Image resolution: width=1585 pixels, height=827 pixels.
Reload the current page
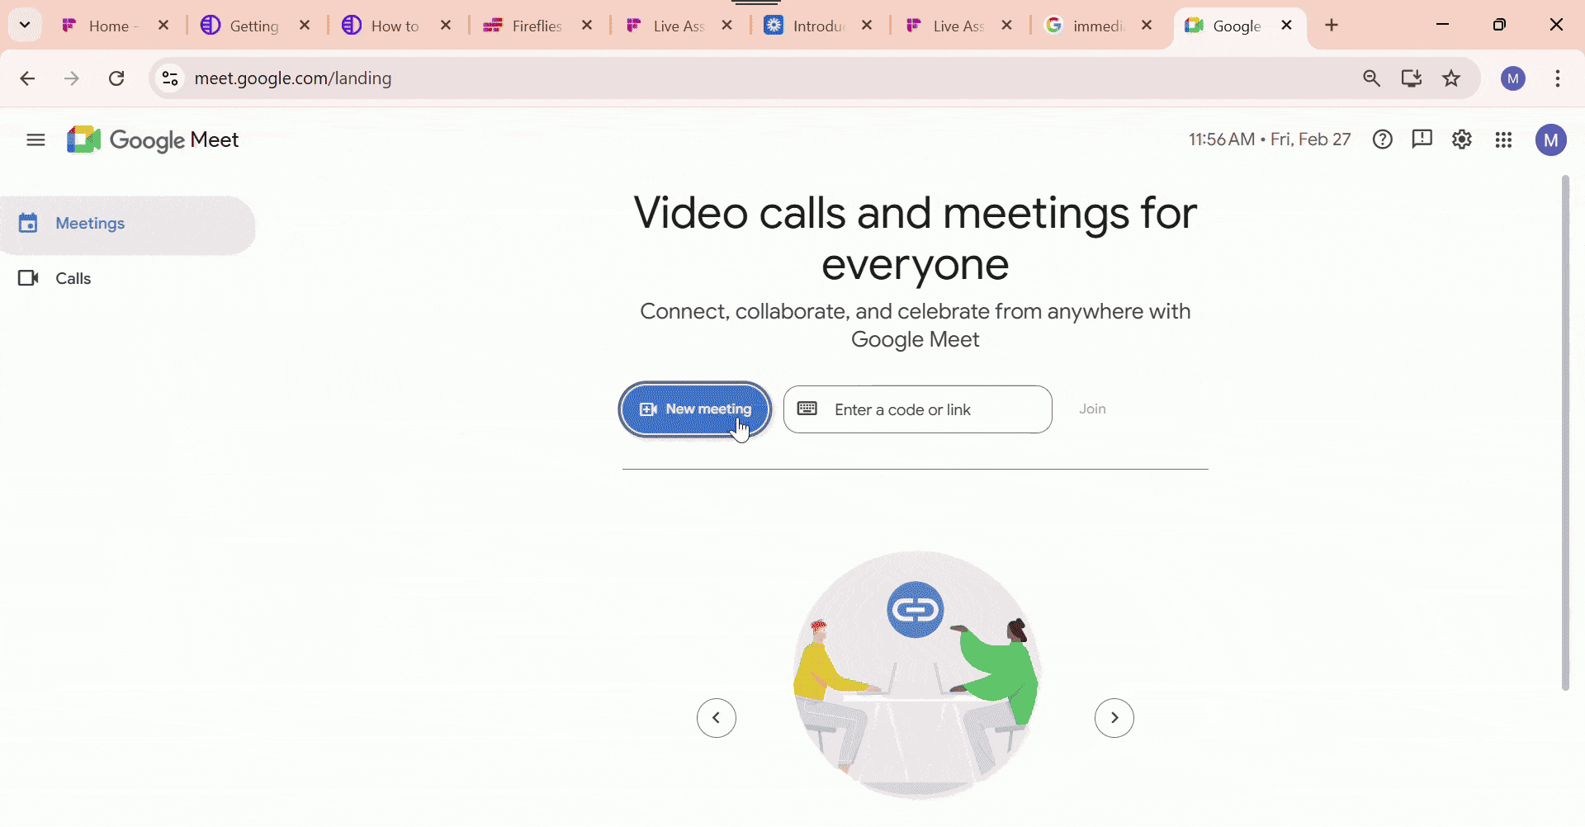pyautogui.click(x=116, y=78)
